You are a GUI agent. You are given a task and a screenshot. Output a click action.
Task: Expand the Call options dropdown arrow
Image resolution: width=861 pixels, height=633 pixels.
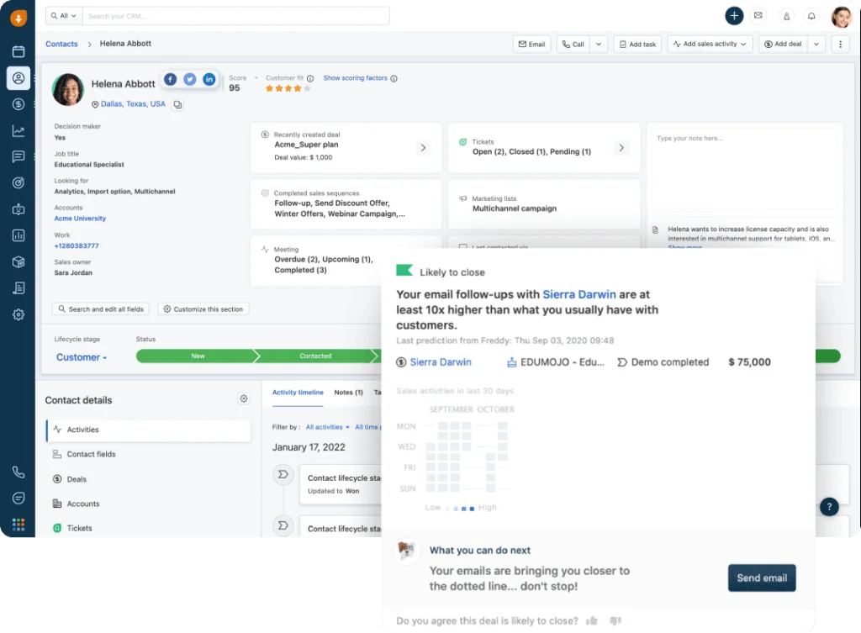pyautogui.click(x=599, y=44)
